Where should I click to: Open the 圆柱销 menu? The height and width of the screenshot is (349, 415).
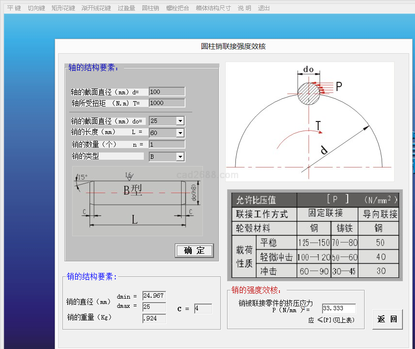coord(151,8)
